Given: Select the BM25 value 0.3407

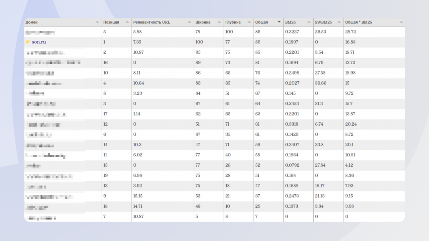Looking at the screenshot, I should tap(292, 145).
